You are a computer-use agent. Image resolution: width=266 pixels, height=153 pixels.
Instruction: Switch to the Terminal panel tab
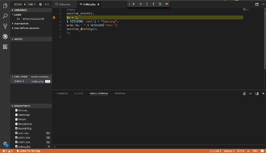click(x=120, y=93)
